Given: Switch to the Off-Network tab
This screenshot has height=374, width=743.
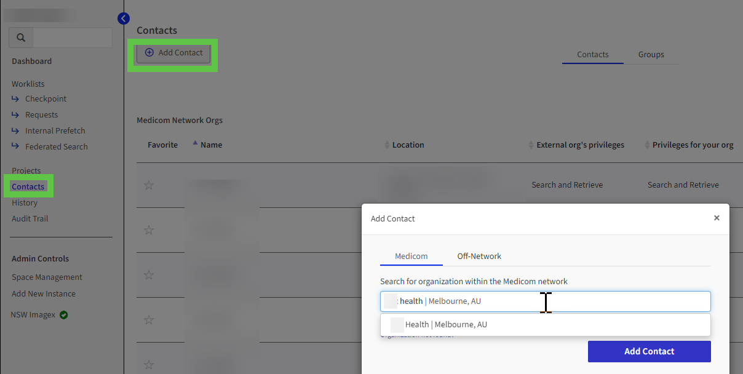Looking at the screenshot, I should coord(479,257).
